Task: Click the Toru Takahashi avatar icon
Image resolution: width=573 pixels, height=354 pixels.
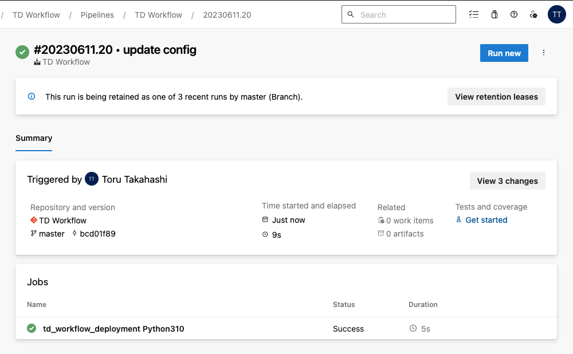Action: point(92,179)
